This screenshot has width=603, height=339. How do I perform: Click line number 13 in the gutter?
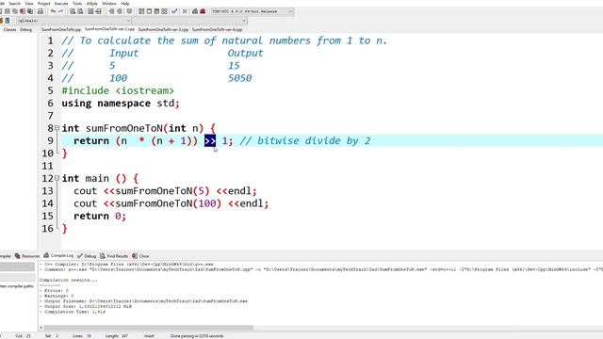[x=48, y=190]
